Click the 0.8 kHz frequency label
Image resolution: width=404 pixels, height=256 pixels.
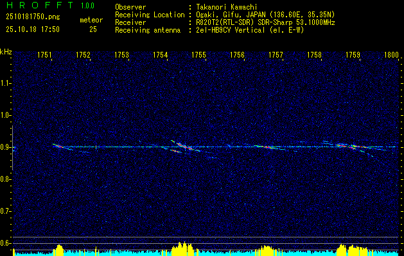(x=6, y=179)
